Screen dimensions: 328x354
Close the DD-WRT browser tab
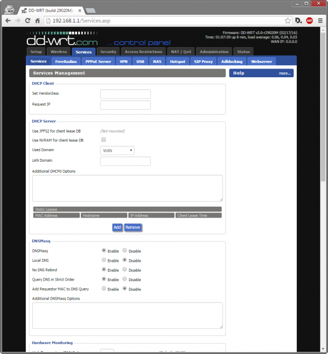coord(80,10)
